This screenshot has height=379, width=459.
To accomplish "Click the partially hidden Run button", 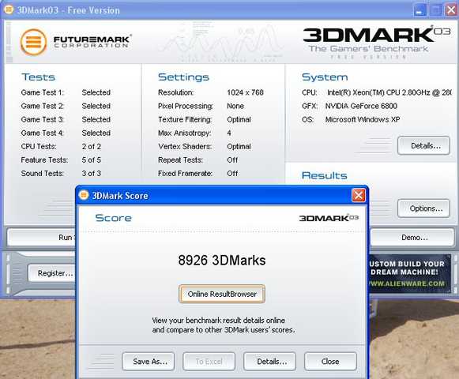I will click(x=42, y=237).
